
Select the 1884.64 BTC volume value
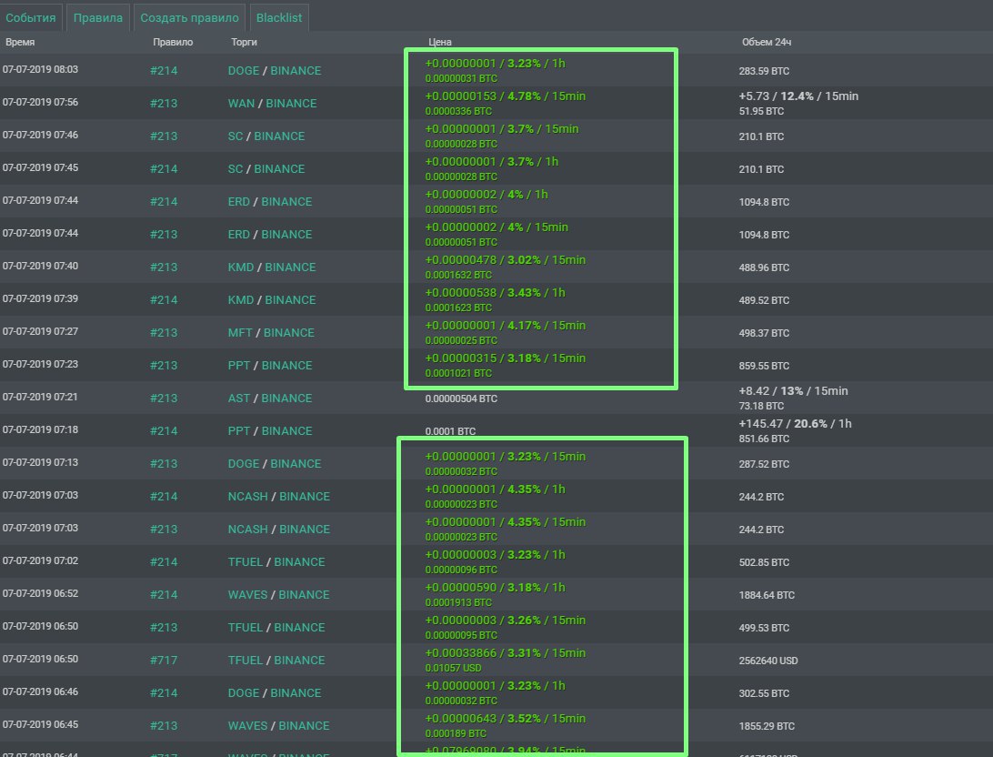(767, 595)
